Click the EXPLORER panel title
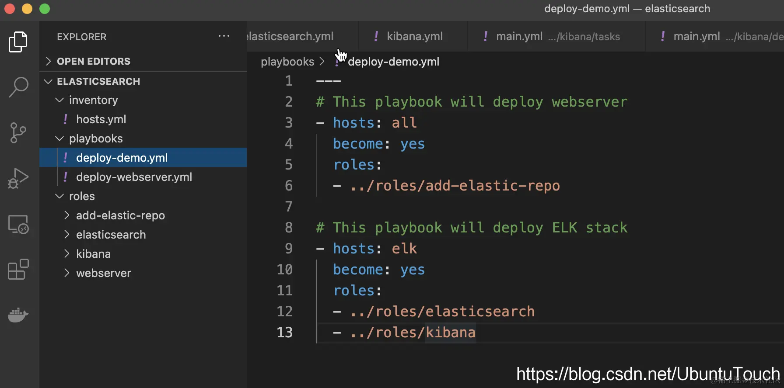 81,37
